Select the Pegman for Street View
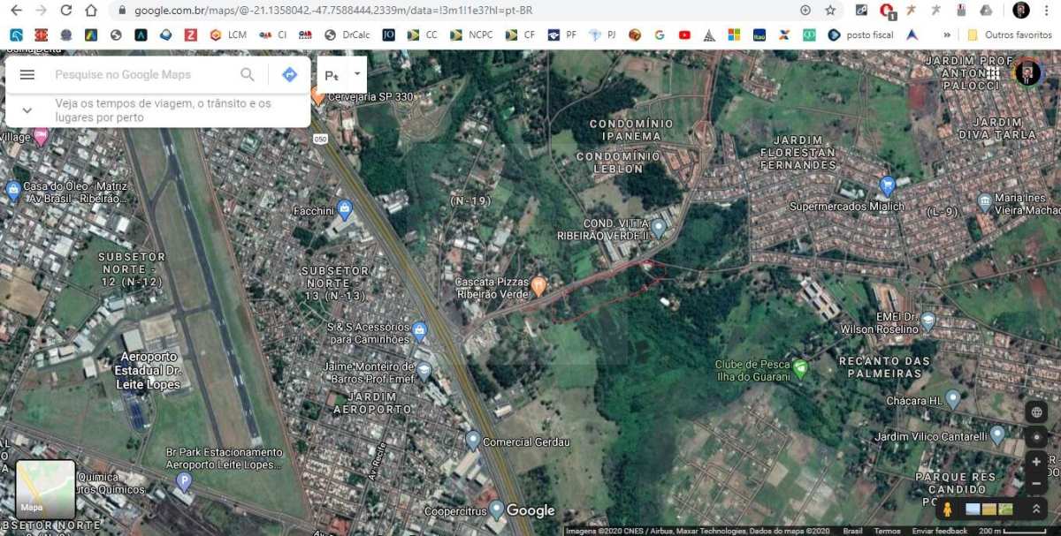The height and width of the screenshot is (536, 1061). pos(948,508)
